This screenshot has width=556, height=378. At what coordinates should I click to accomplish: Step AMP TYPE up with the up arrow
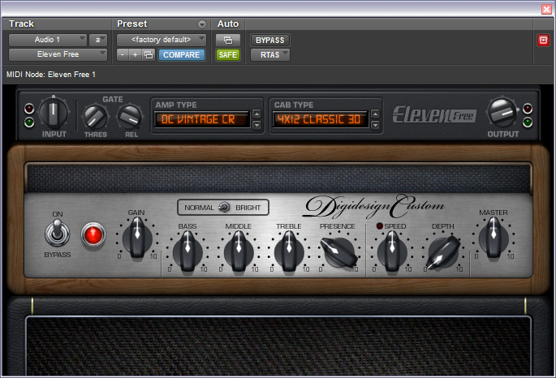[256, 114]
